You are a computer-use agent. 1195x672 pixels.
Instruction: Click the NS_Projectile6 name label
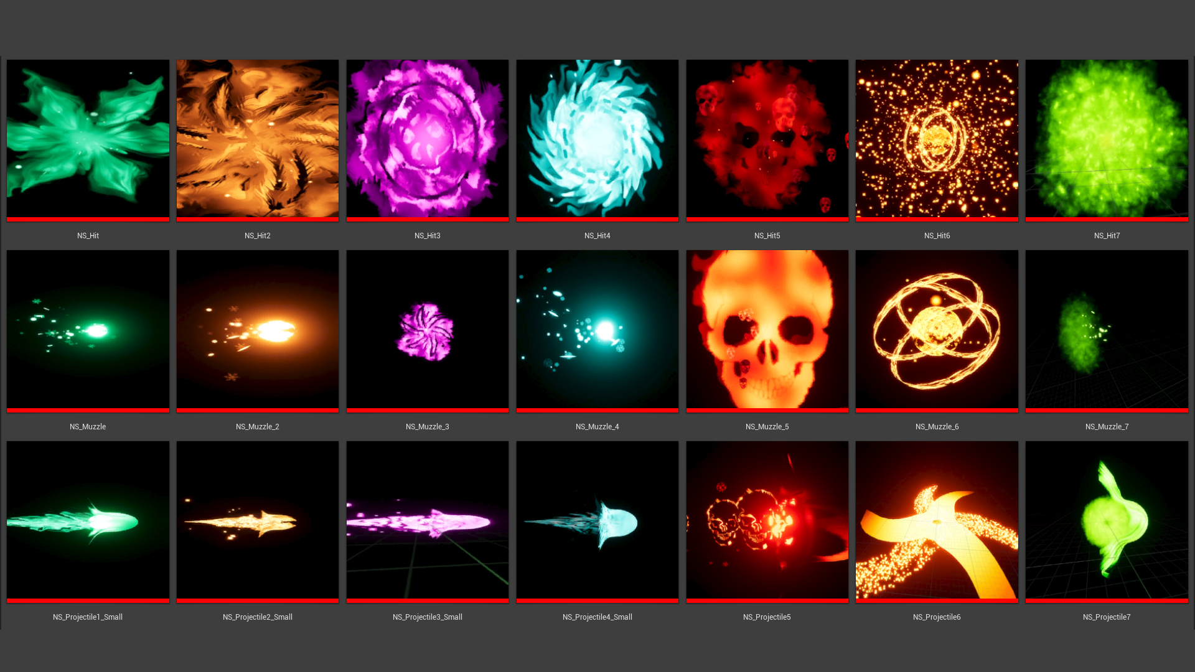pyautogui.click(x=937, y=617)
